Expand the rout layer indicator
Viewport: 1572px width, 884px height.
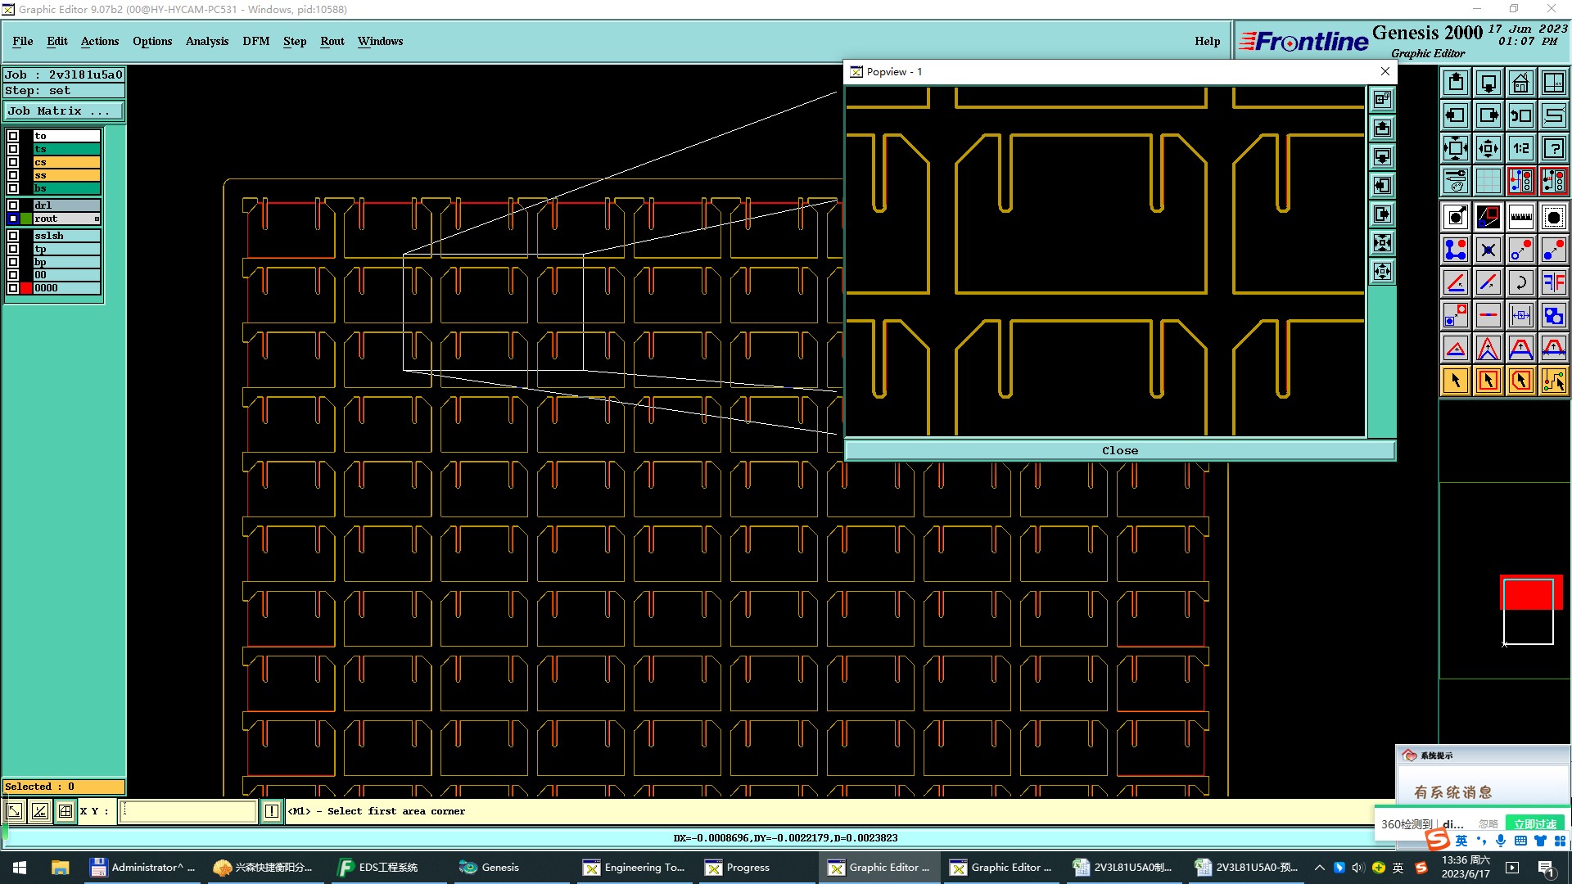(97, 219)
